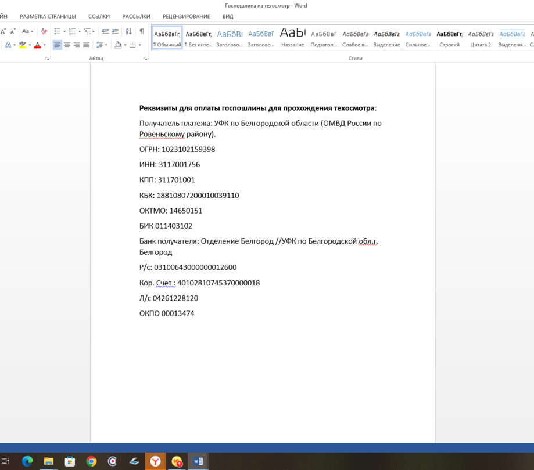Toggle left text alignment
The image size is (534, 470).
57,45
